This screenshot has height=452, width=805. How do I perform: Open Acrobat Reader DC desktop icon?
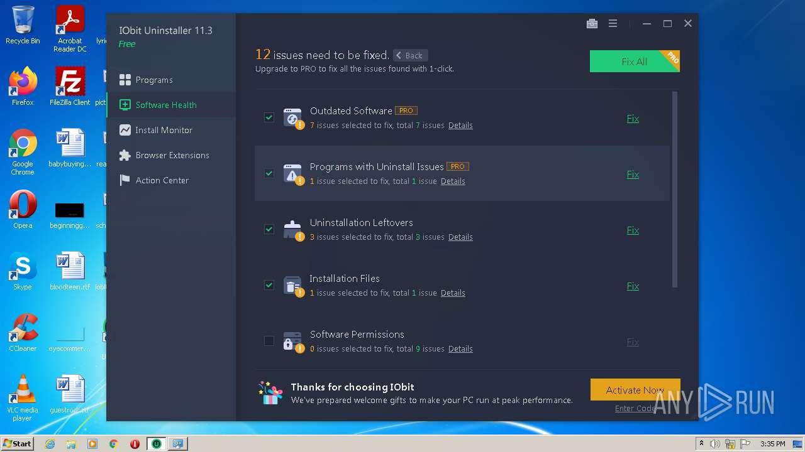[x=70, y=29]
